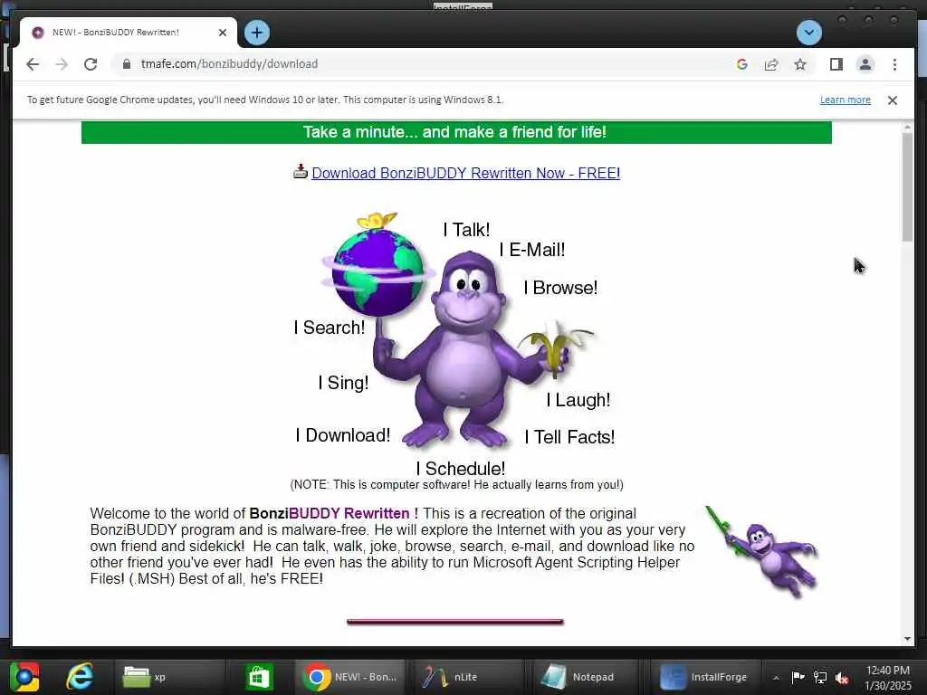Click the 'I Tell Facts!' text
927x695 pixels.
click(570, 437)
